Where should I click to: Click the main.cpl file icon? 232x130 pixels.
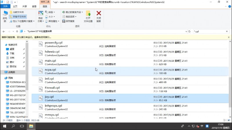pyautogui.click(x=41, y=62)
